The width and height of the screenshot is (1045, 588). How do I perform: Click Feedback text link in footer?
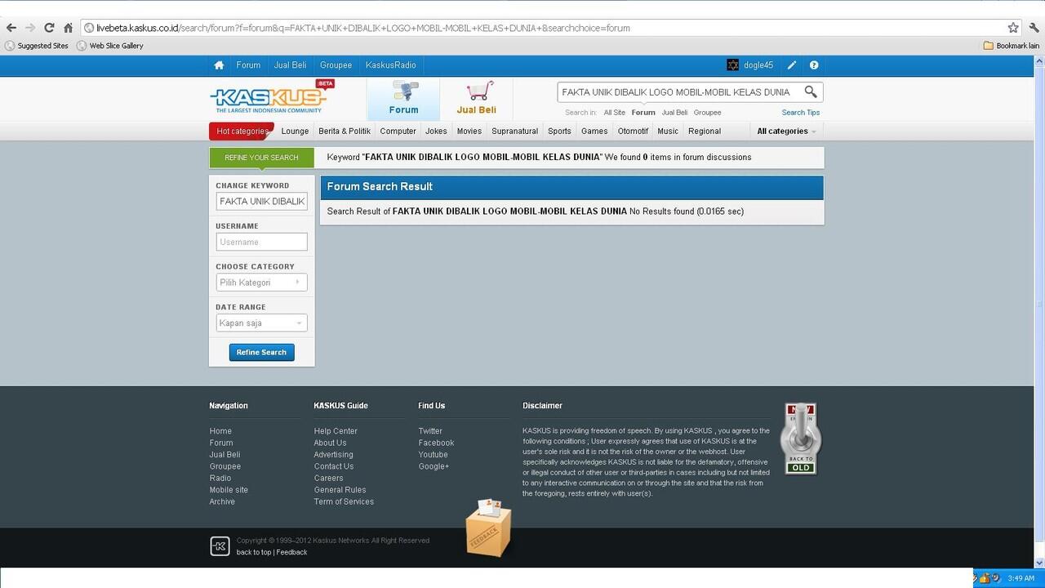coord(291,552)
